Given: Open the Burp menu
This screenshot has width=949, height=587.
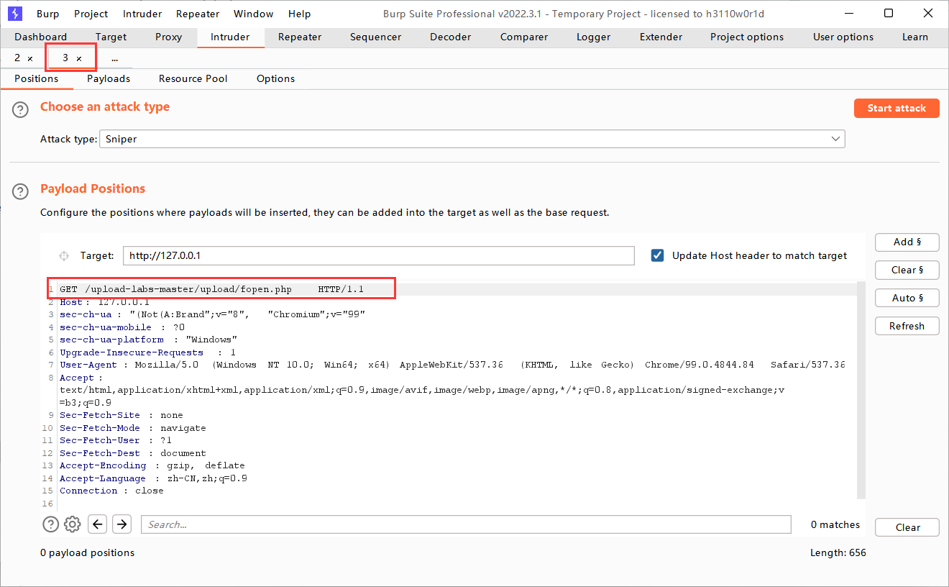Looking at the screenshot, I should point(48,14).
